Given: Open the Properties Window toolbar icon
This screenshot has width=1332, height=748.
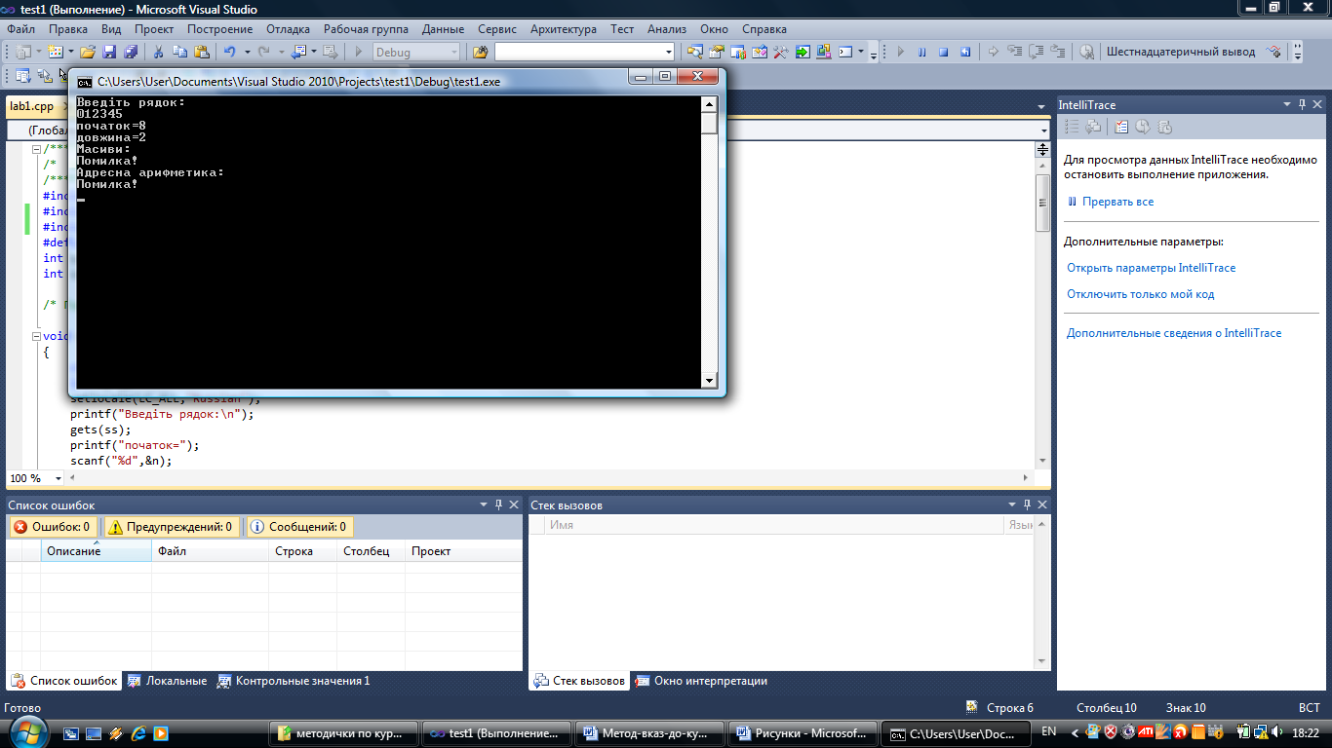Looking at the screenshot, I should click(x=717, y=52).
